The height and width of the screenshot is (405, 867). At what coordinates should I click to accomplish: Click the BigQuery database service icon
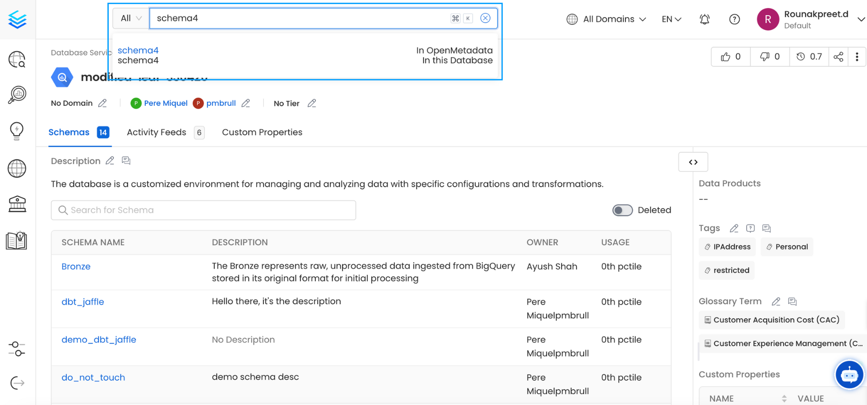point(62,77)
